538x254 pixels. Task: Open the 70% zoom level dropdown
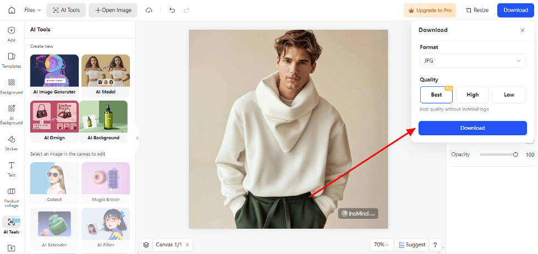tap(382, 245)
